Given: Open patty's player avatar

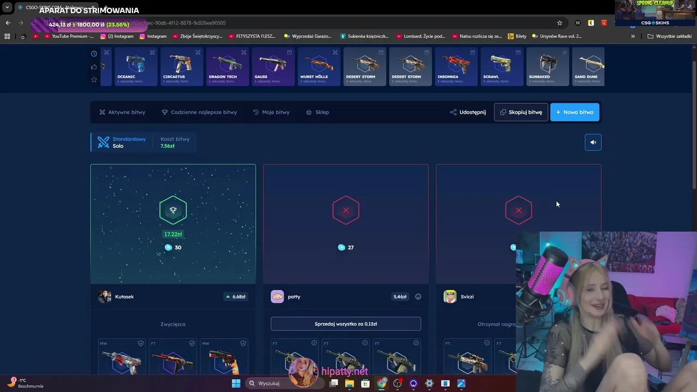Looking at the screenshot, I should (x=277, y=297).
